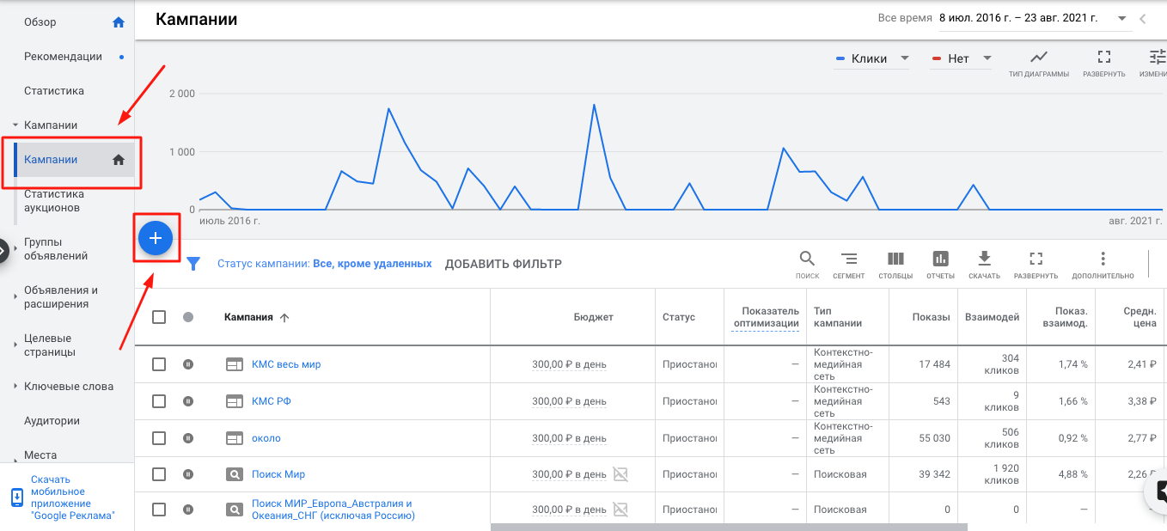Viewport: 1167px width, 531px height.
Task: Click РАЗВЕРНУТЬ icon above the chart
Action: click(1104, 58)
